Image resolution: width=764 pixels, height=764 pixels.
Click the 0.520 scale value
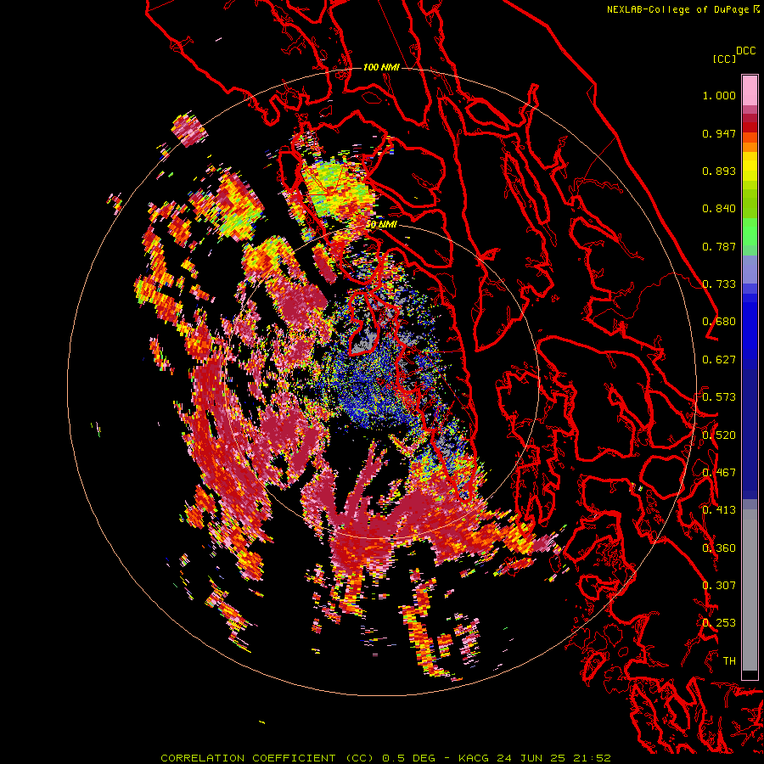tap(719, 435)
